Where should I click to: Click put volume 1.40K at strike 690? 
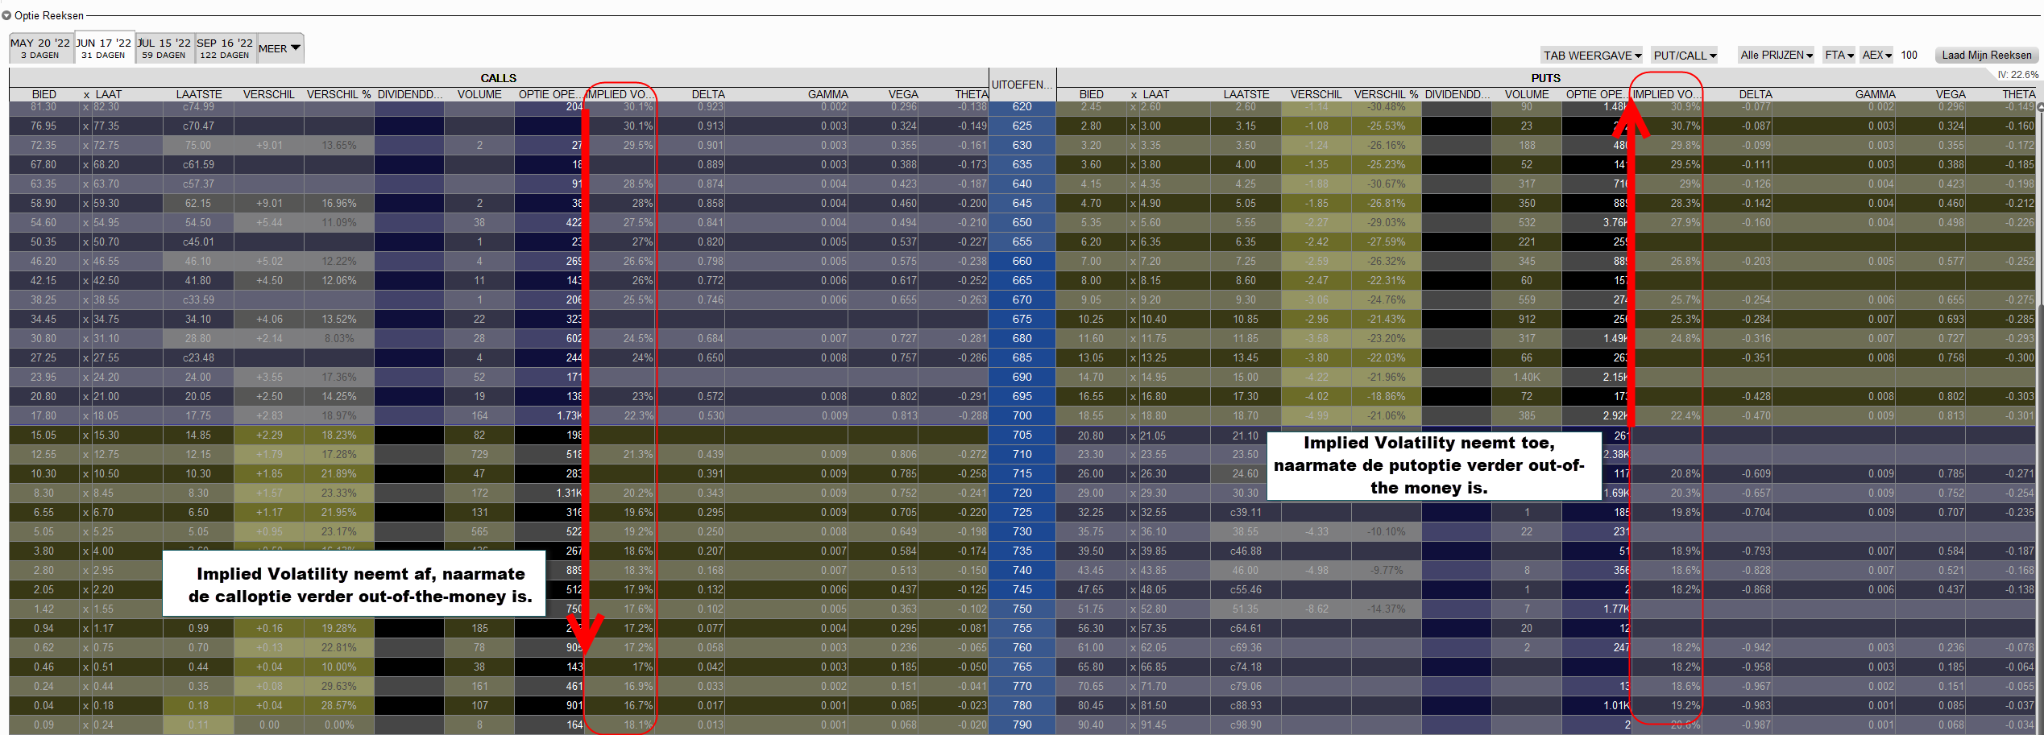1527,377
